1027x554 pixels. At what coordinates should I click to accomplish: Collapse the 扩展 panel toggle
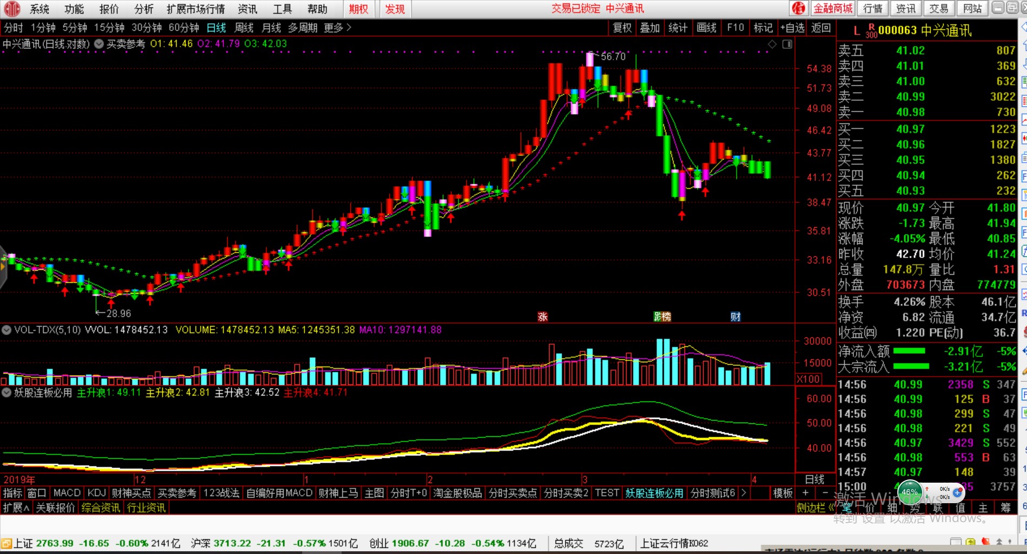[x=16, y=508]
